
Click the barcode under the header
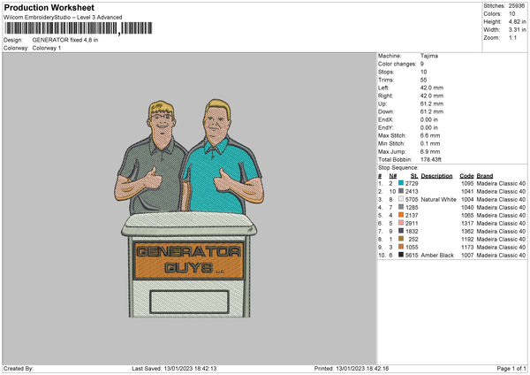point(78,28)
